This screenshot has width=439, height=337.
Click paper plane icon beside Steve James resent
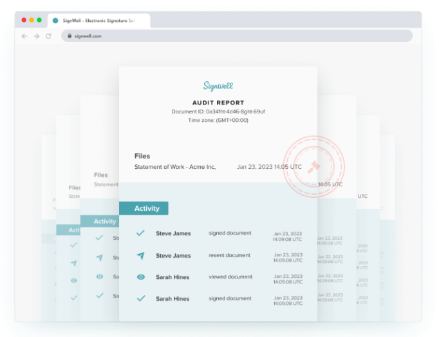[140, 255]
